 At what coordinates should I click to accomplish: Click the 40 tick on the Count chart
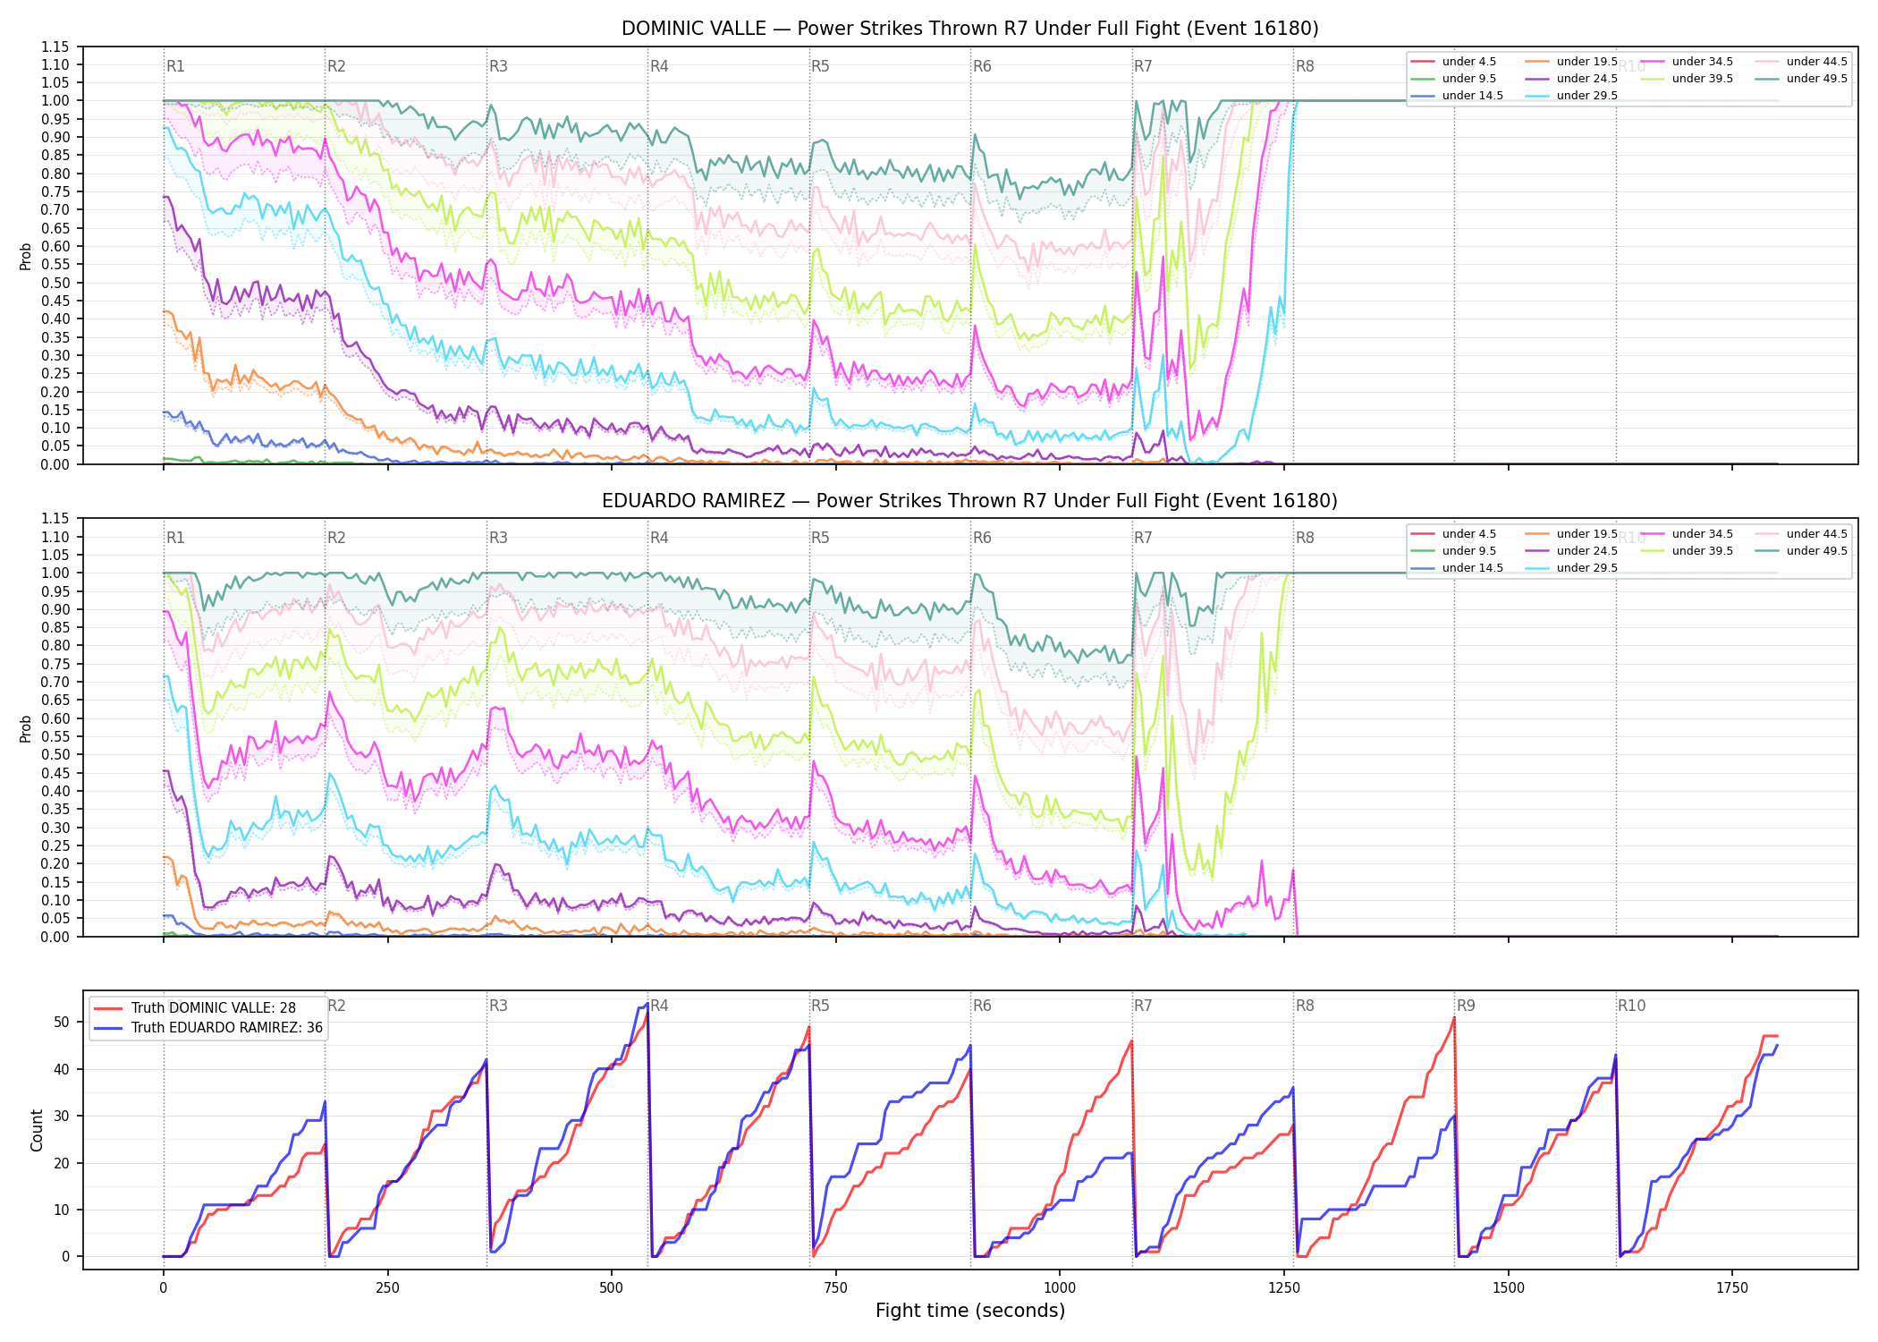[x=62, y=1069]
